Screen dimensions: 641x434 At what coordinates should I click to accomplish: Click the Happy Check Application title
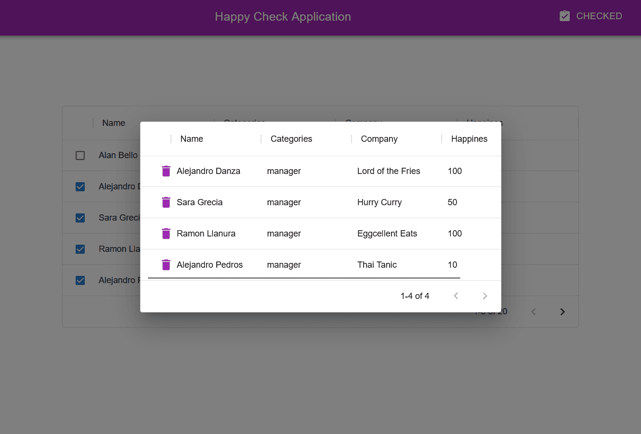point(283,17)
